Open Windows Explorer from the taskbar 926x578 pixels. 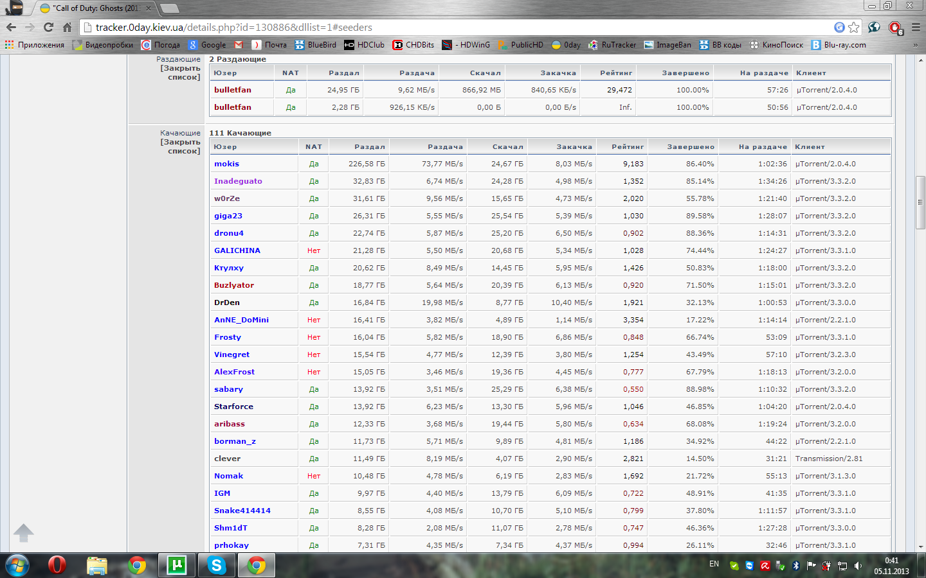[x=97, y=565]
